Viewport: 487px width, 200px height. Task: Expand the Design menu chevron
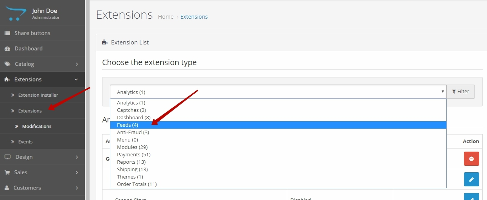click(x=77, y=157)
